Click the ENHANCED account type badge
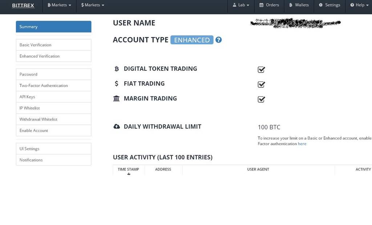Screen dimensions: 372x225 pyautogui.click(x=192, y=40)
